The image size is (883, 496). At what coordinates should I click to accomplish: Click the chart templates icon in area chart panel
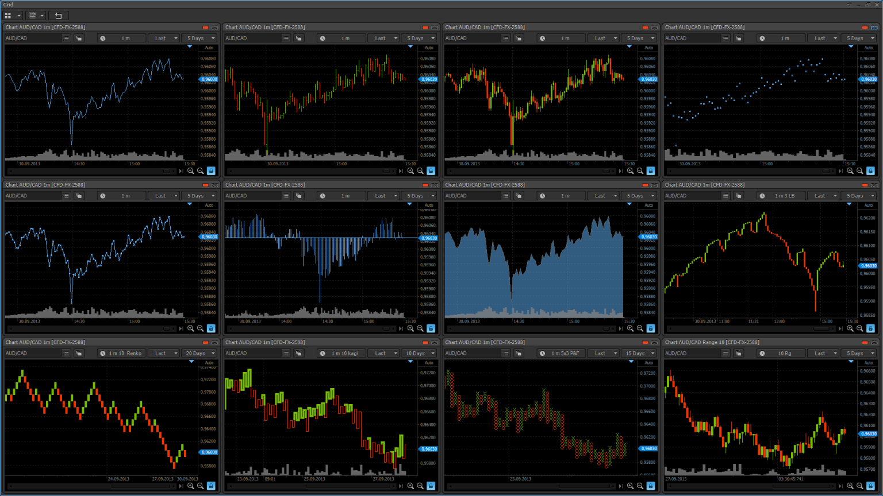click(519, 196)
